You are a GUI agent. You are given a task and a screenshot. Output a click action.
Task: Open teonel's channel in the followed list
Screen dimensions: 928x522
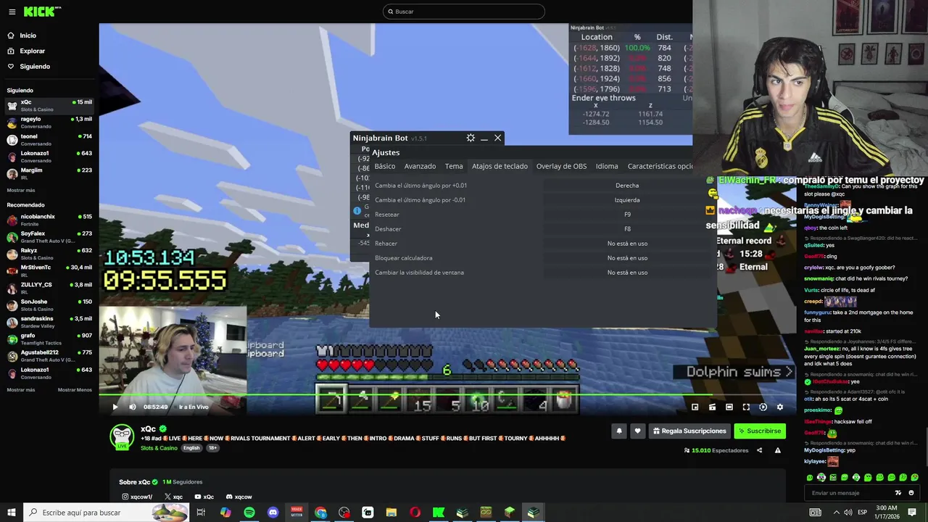point(49,139)
